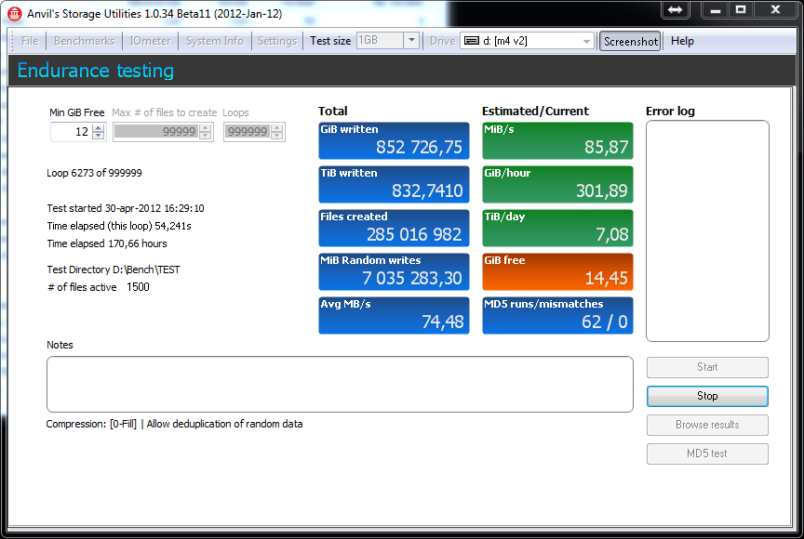This screenshot has width=804, height=539.
Task: Click the Anvil's Storage Utilities app icon
Action: pos(14,13)
